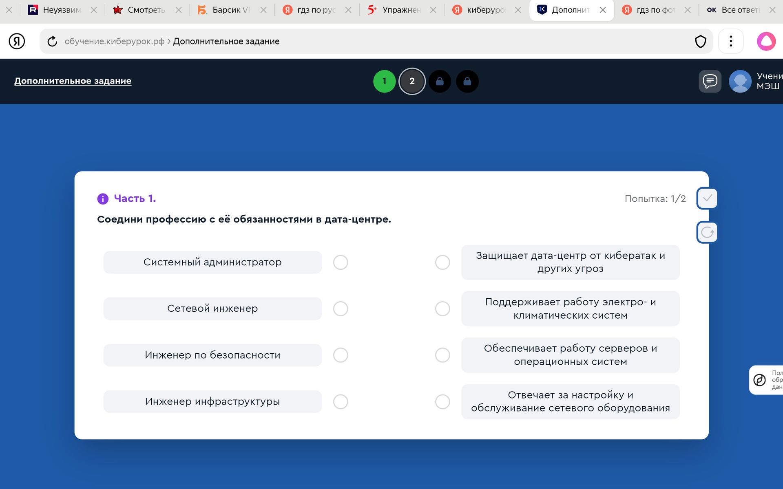
Task: Select the circle next to Отвечает за настройку
Action: 442,402
